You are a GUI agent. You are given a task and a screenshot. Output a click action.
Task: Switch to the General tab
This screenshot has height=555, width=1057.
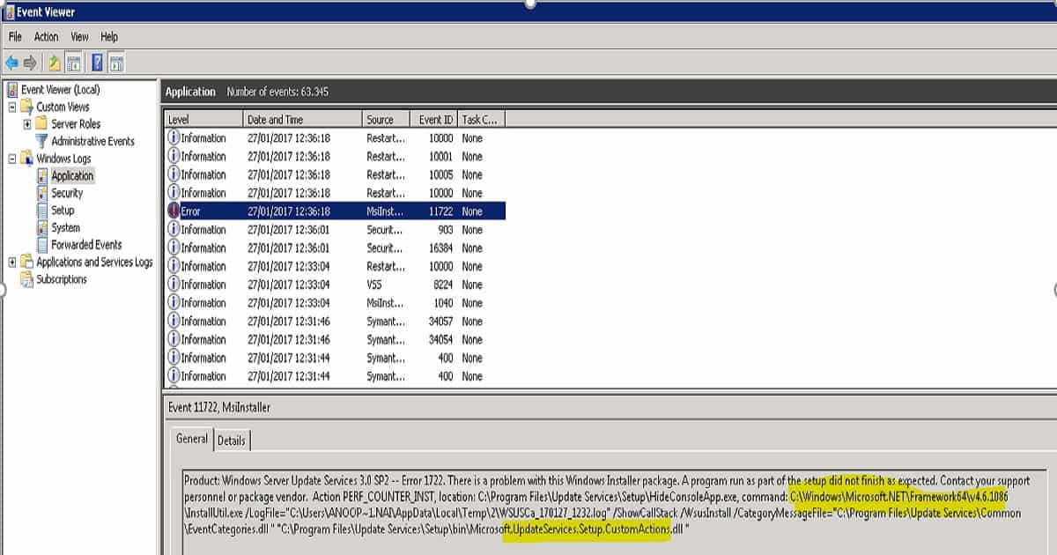(192, 439)
